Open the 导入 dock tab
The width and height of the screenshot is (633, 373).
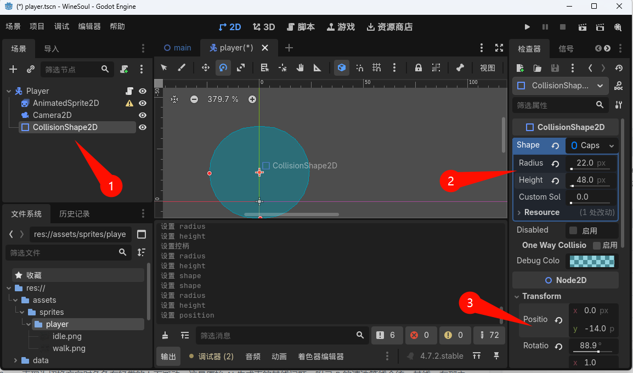coord(52,49)
